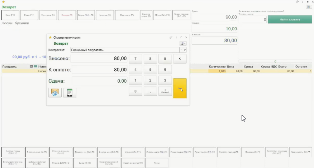Click the Информ. карта (Shift+F4) button
The width and height of the screenshot is (314, 168).
(157, 152)
